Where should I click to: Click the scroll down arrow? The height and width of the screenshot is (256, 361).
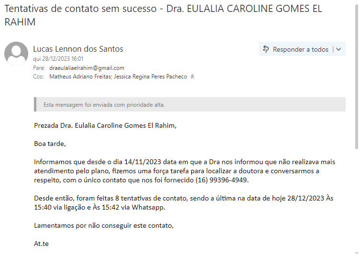pyautogui.click(x=357, y=252)
